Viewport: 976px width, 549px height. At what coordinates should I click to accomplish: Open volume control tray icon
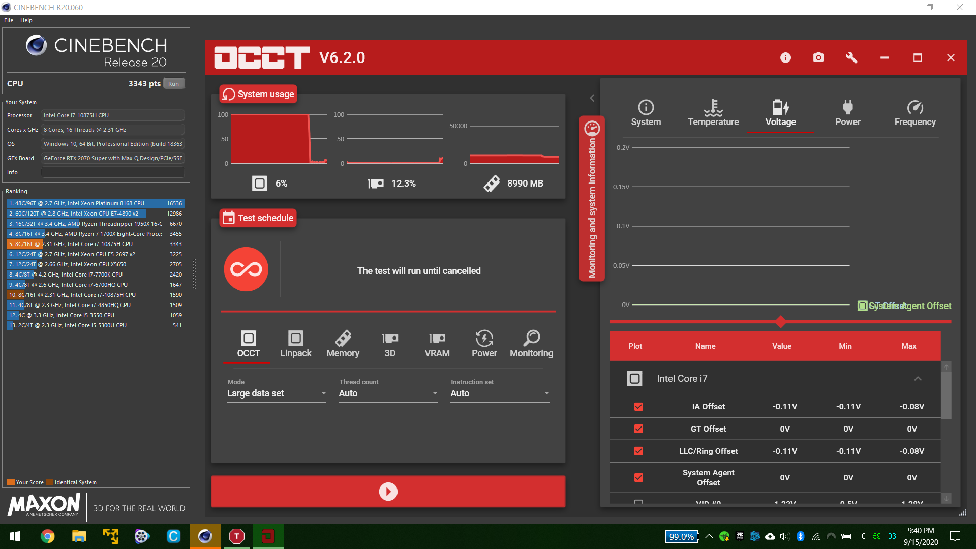pos(785,536)
